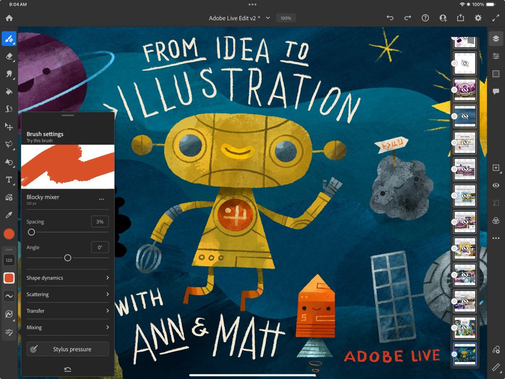Screen dimensions: 505x379
Task: Select the Move tool
Action: [x=9, y=126]
